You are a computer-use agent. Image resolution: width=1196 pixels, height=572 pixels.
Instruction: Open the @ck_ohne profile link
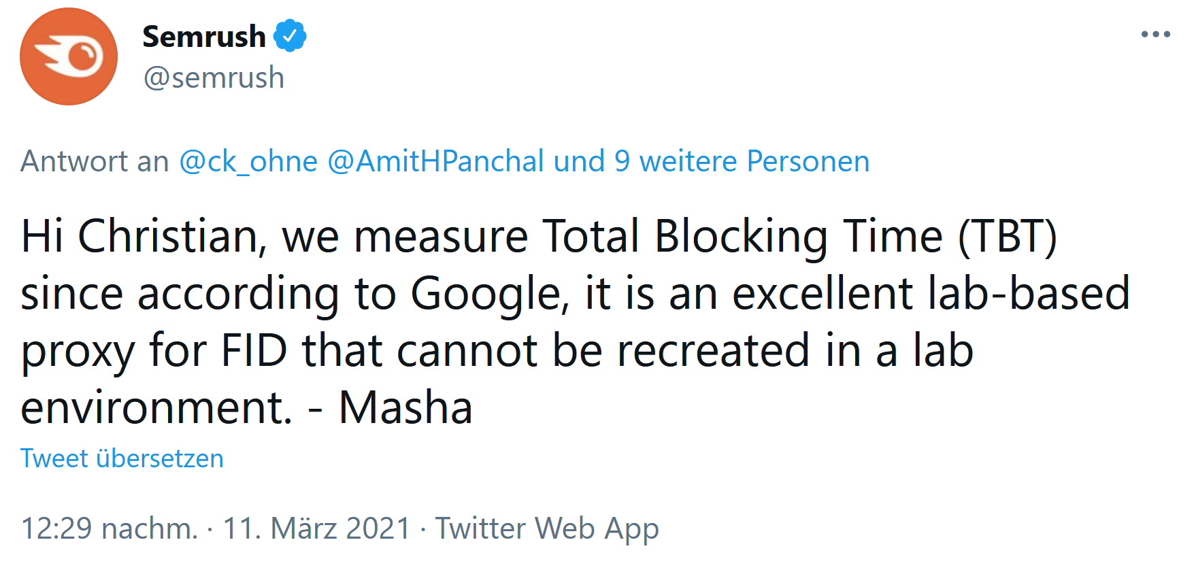point(248,161)
